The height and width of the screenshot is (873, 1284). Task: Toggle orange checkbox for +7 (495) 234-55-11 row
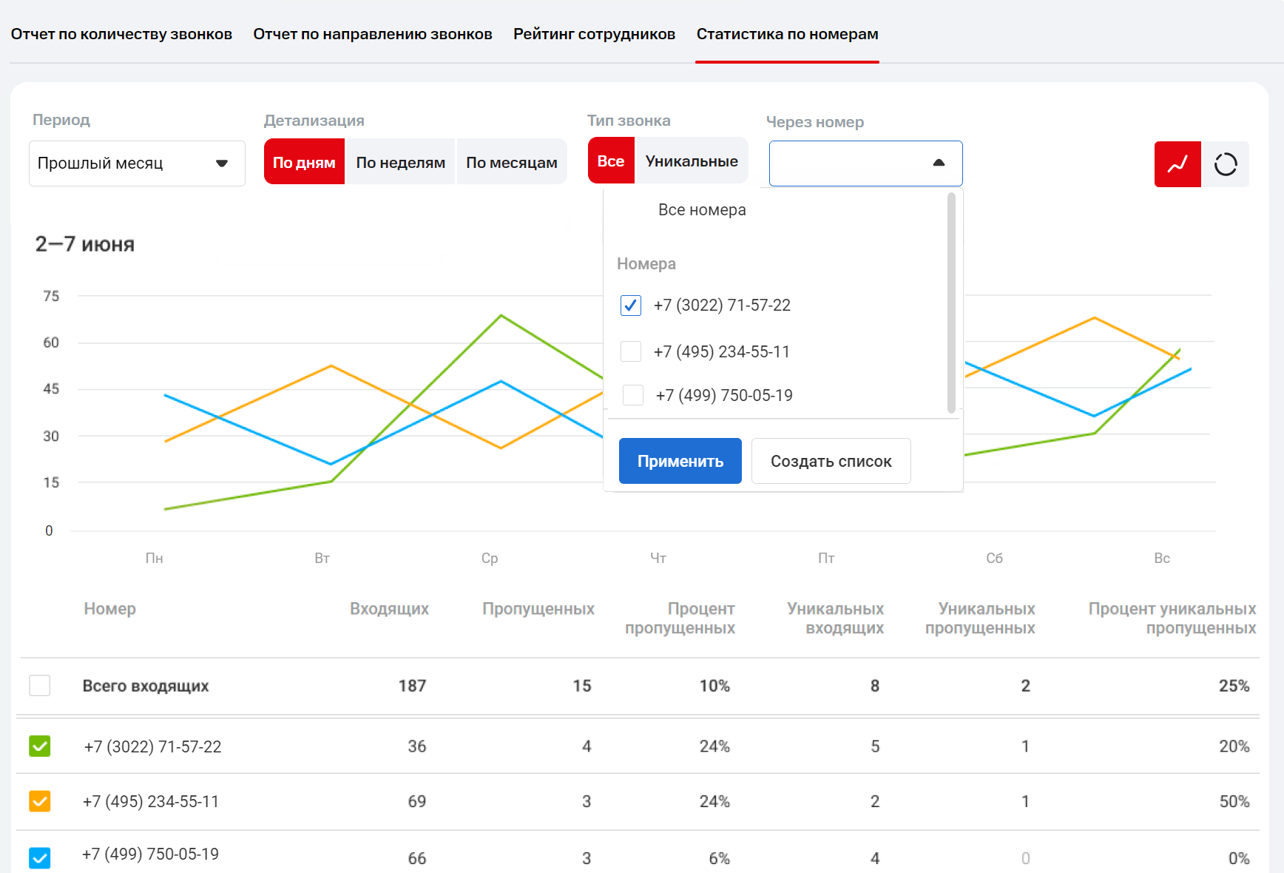[x=40, y=801]
